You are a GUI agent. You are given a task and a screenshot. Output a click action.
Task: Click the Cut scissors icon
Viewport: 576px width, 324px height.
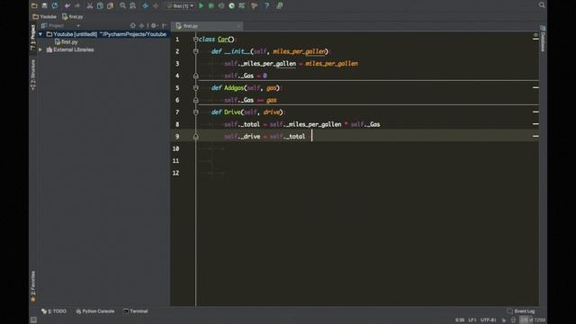click(x=90, y=5)
